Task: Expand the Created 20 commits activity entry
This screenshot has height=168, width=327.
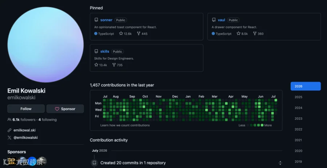Action: pyautogui.click(x=280, y=163)
